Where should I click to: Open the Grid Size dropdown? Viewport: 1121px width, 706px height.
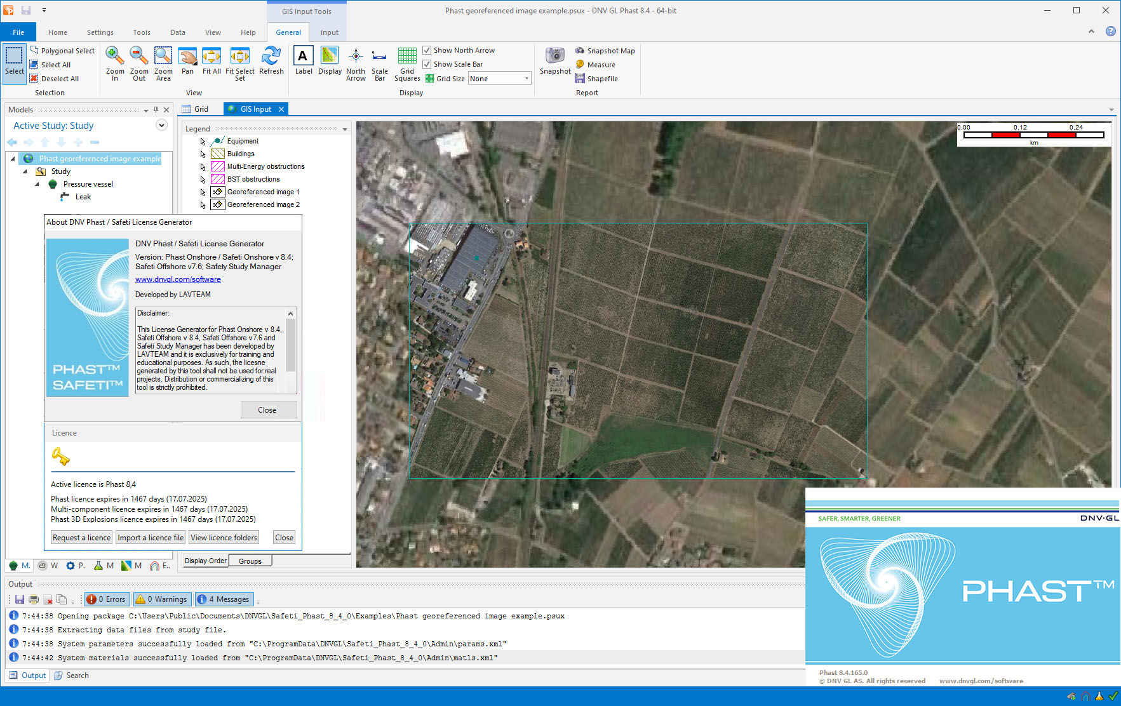point(527,79)
